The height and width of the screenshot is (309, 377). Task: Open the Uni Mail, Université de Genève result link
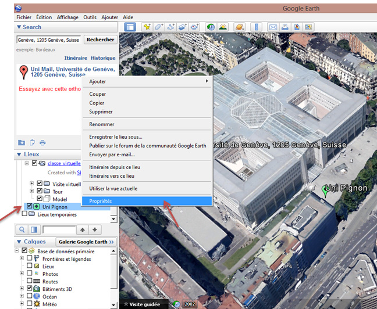tap(73, 72)
